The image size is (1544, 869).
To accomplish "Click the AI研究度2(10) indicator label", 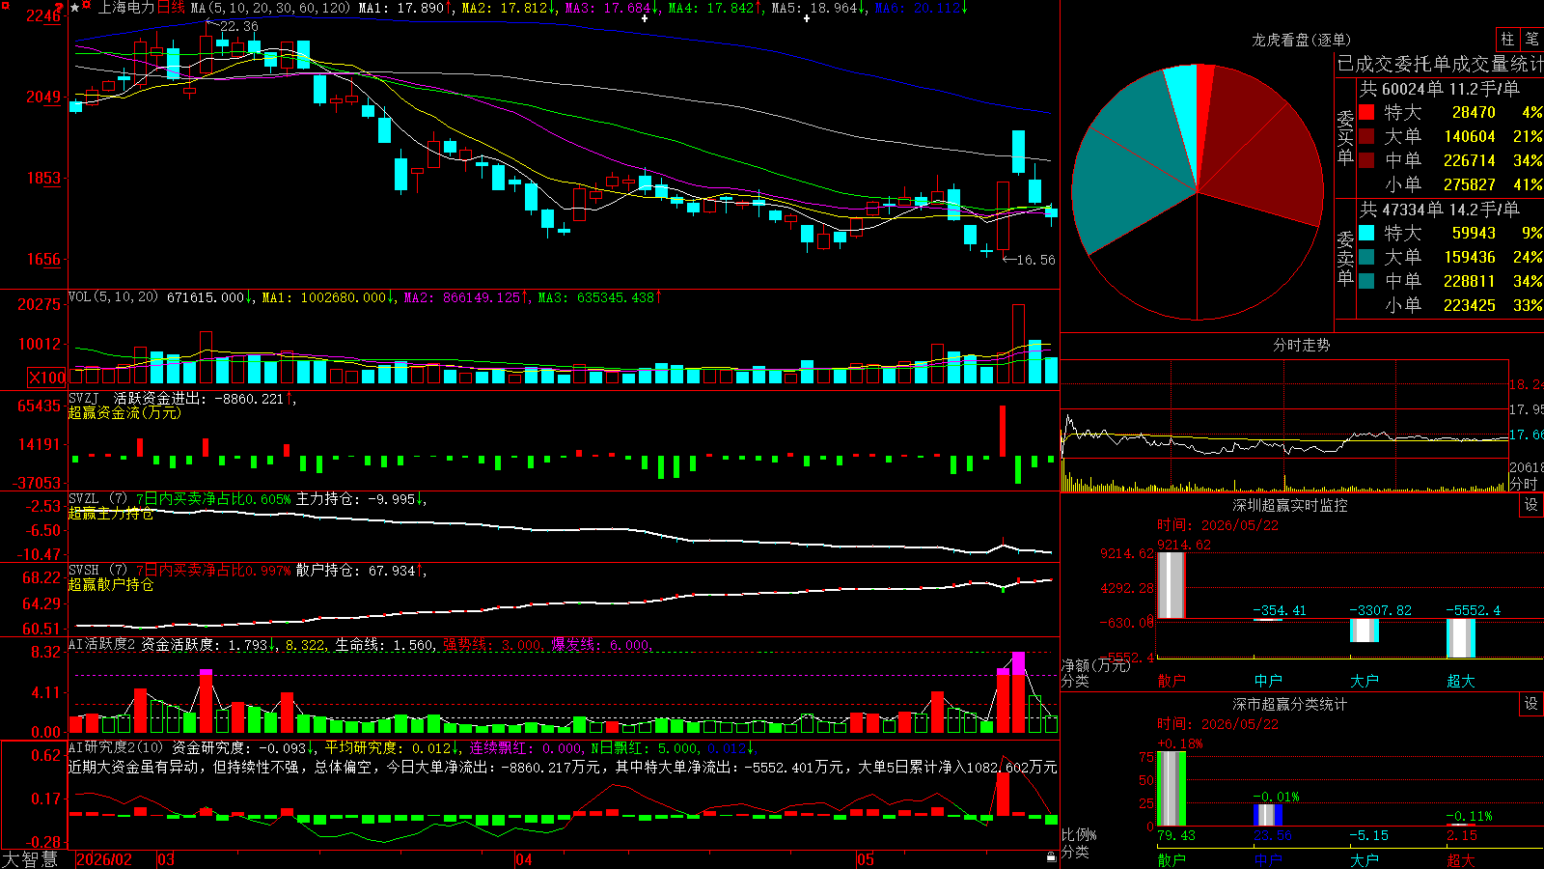I will [x=116, y=747].
